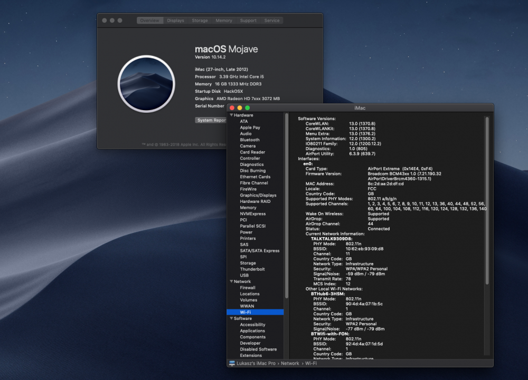The image size is (528, 380).
Task: Select Memory in the sidebar list
Action: 248,207
